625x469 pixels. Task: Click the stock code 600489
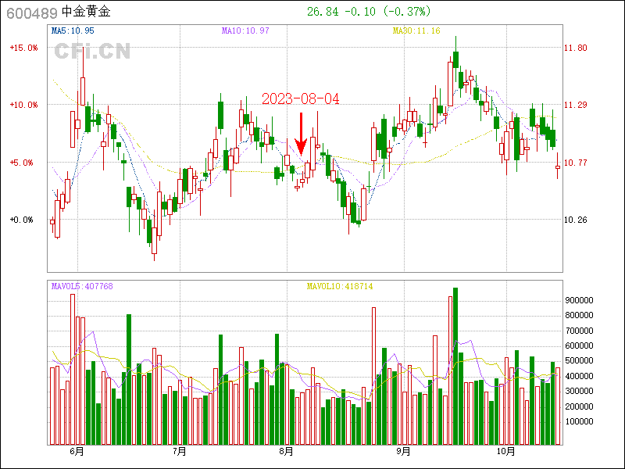click(32, 13)
